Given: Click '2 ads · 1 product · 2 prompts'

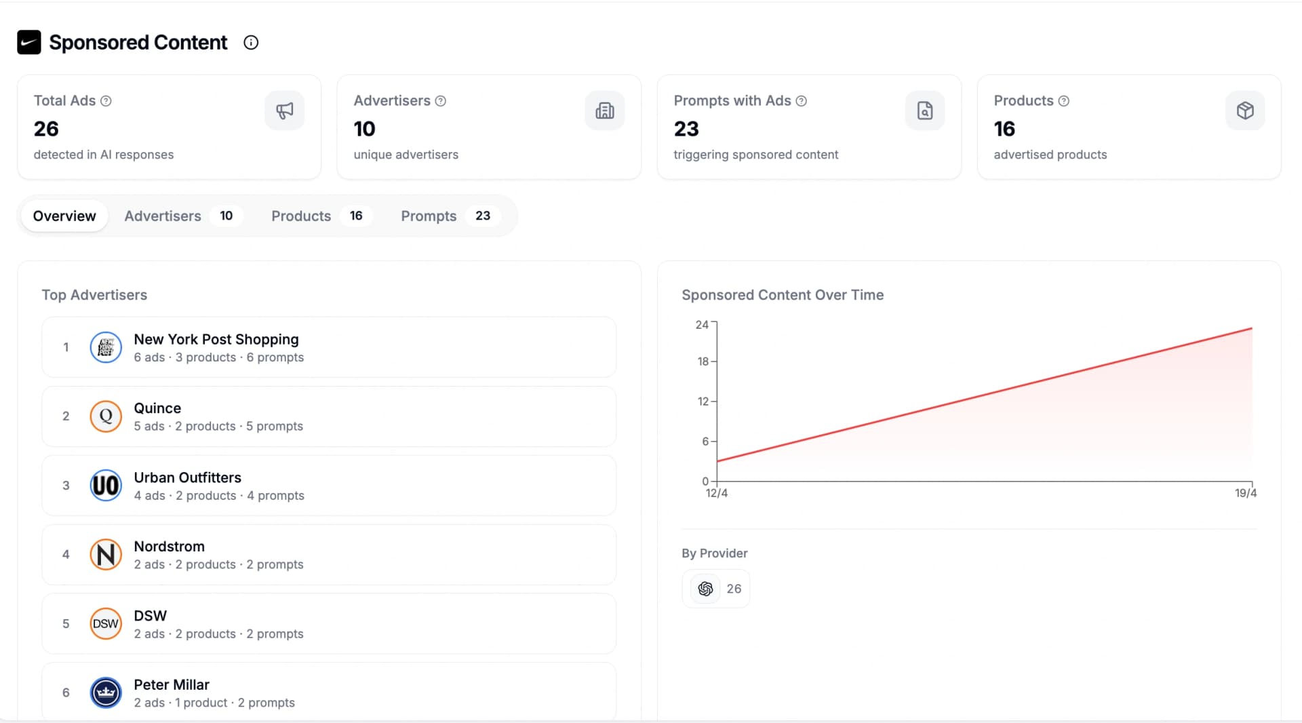Looking at the screenshot, I should 214,703.
